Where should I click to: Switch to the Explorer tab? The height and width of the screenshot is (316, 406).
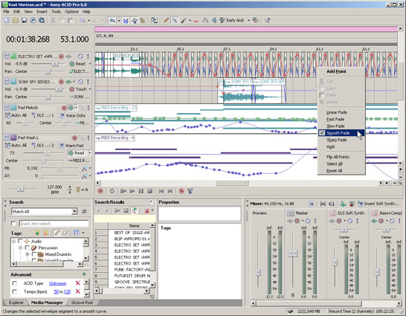click(x=16, y=303)
